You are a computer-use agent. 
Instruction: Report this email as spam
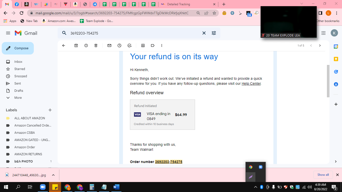(86, 45)
